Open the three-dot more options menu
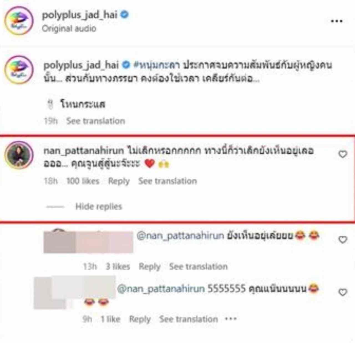Image resolution: width=355 pixels, height=343 pixels. coord(336,21)
